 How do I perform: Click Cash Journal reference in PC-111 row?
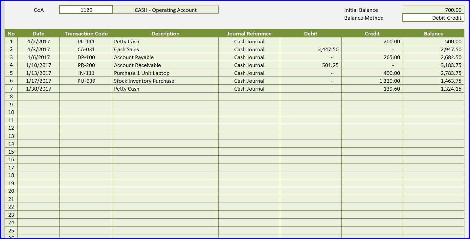(249, 41)
